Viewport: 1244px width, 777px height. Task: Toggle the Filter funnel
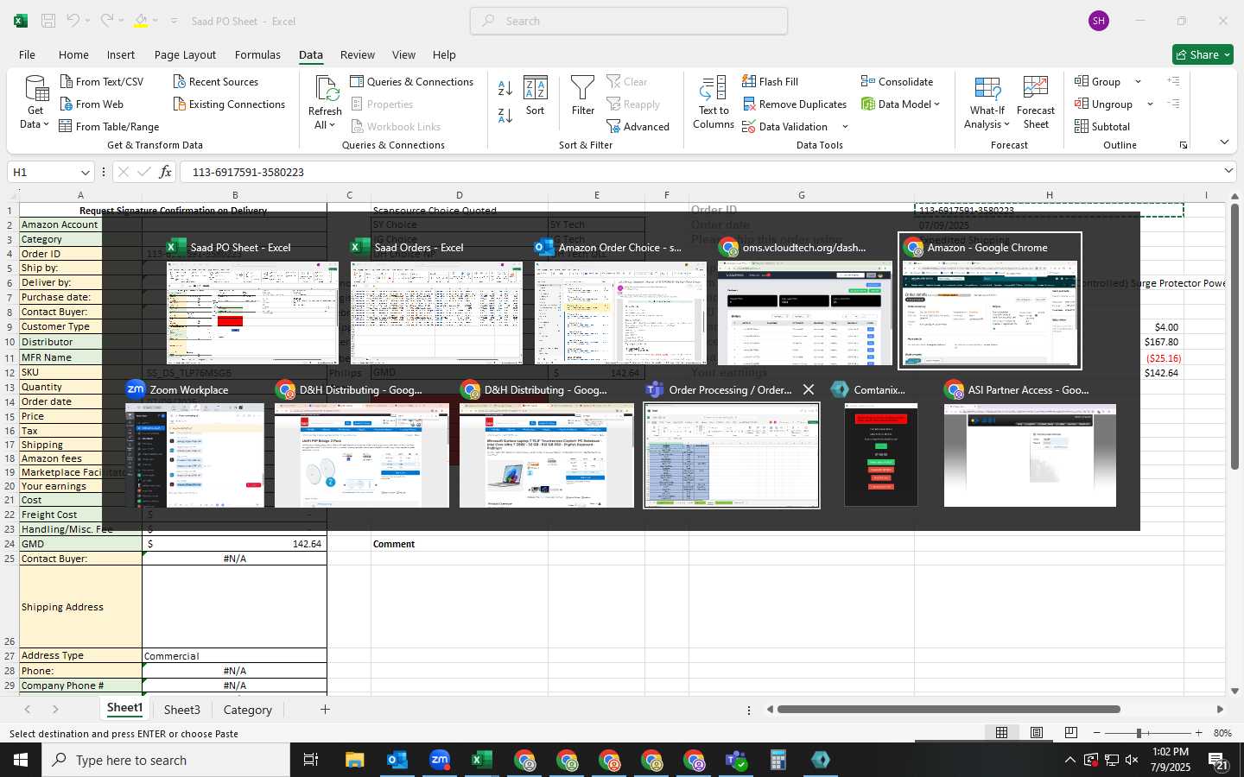[x=583, y=96]
